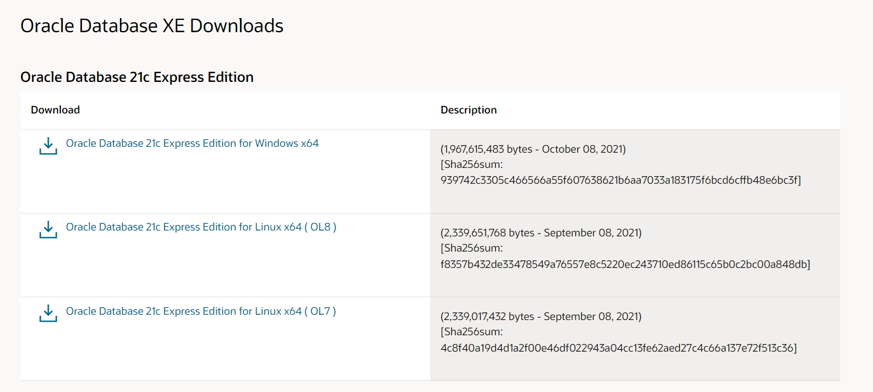Open the Oracle Database 21c Express Edition for Linux x64 (OL8) link
The width and height of the screenshot is (873, 392).
click(x=201, y=227)
